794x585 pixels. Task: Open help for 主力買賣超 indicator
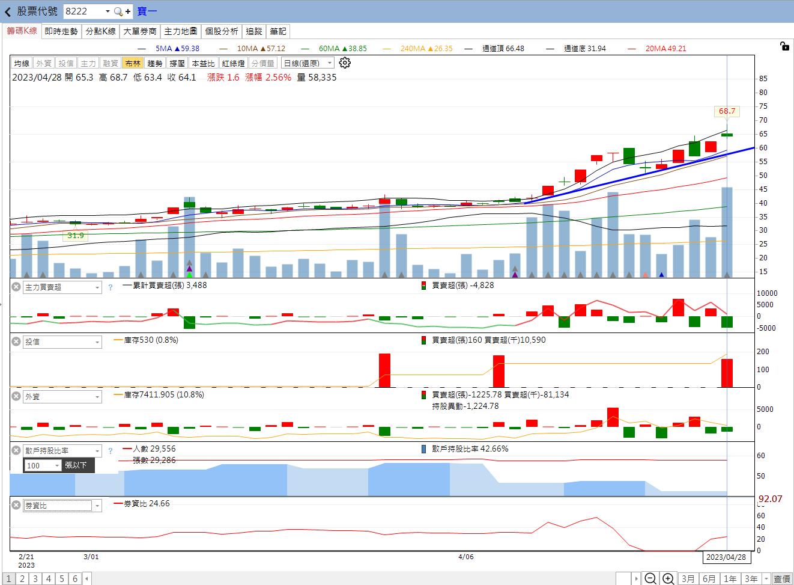tap(111, 287)
